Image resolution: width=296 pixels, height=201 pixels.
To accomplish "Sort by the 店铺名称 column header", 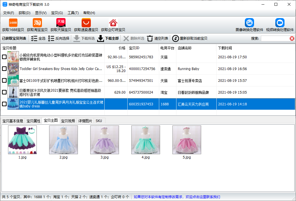I will [196, 48].
